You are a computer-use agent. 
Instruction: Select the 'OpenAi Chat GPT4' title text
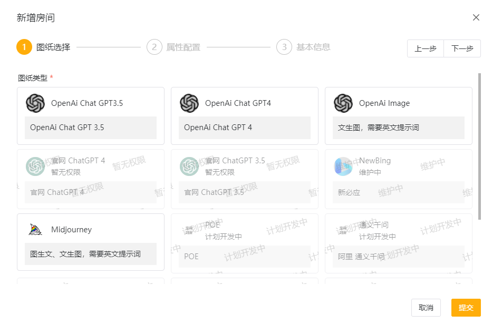(x=238, y=103)
